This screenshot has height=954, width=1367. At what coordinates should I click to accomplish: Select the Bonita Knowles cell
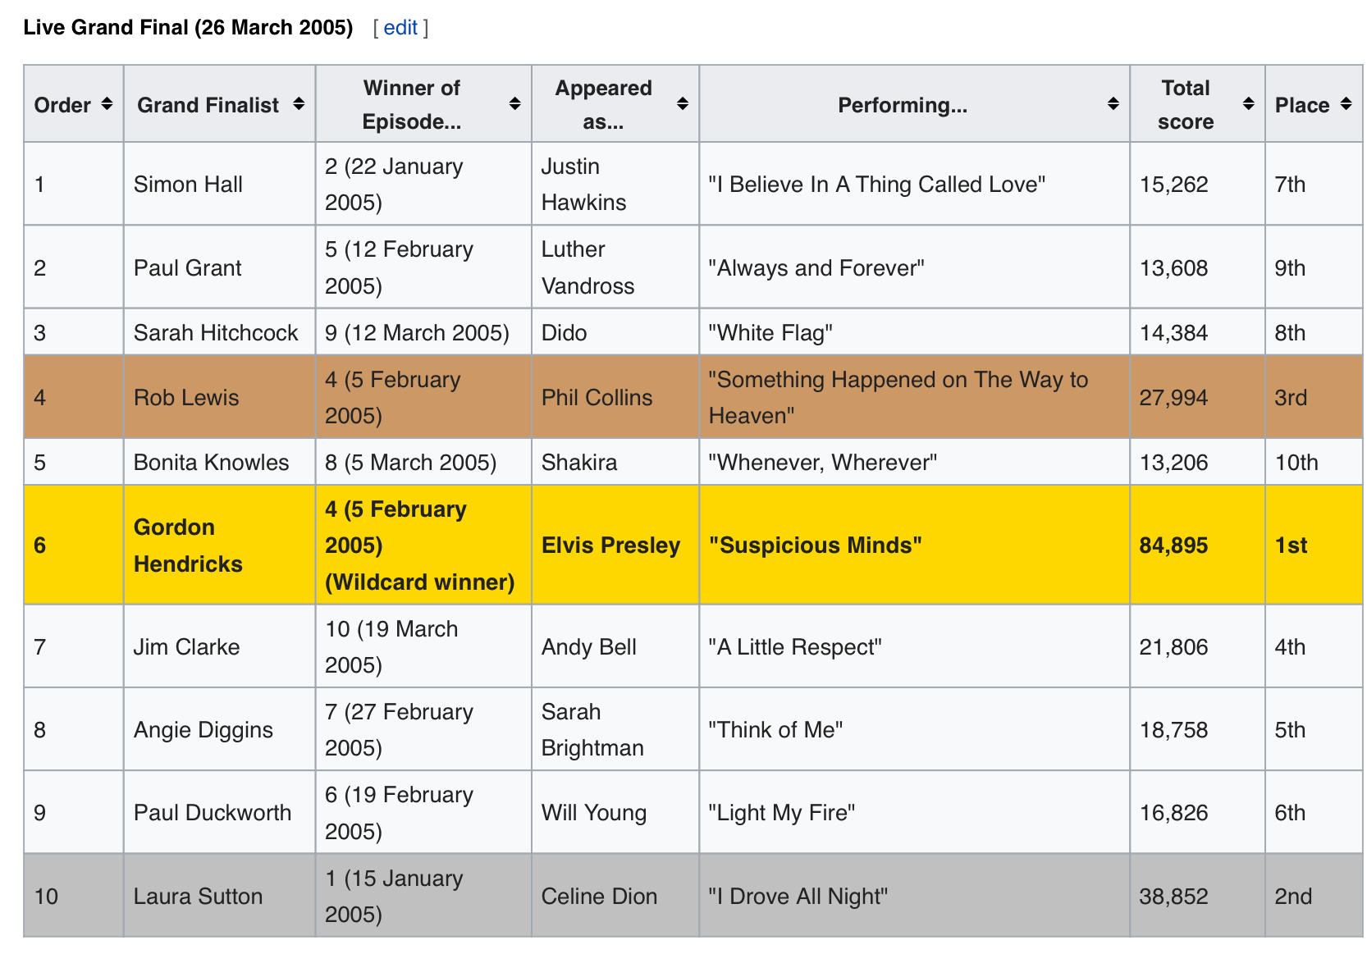click(x=219, y=462)
